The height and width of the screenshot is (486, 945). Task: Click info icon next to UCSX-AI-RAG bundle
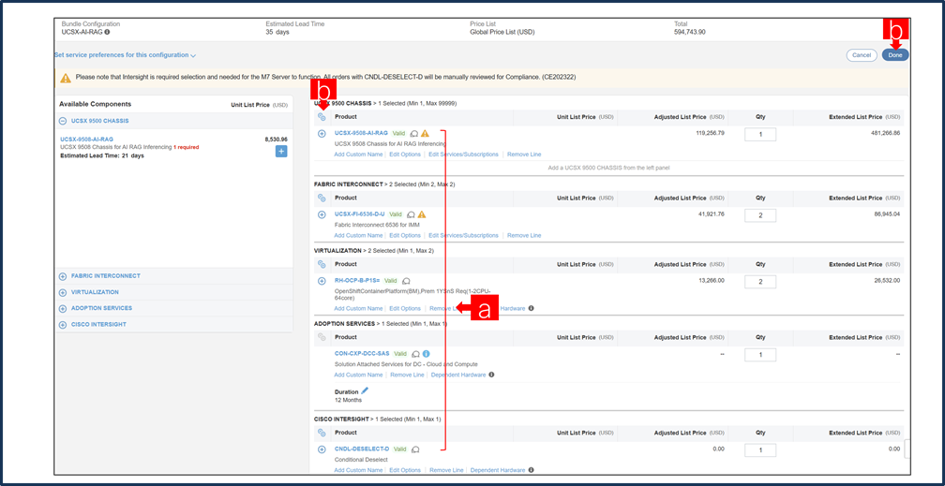[x=107, y=32]
